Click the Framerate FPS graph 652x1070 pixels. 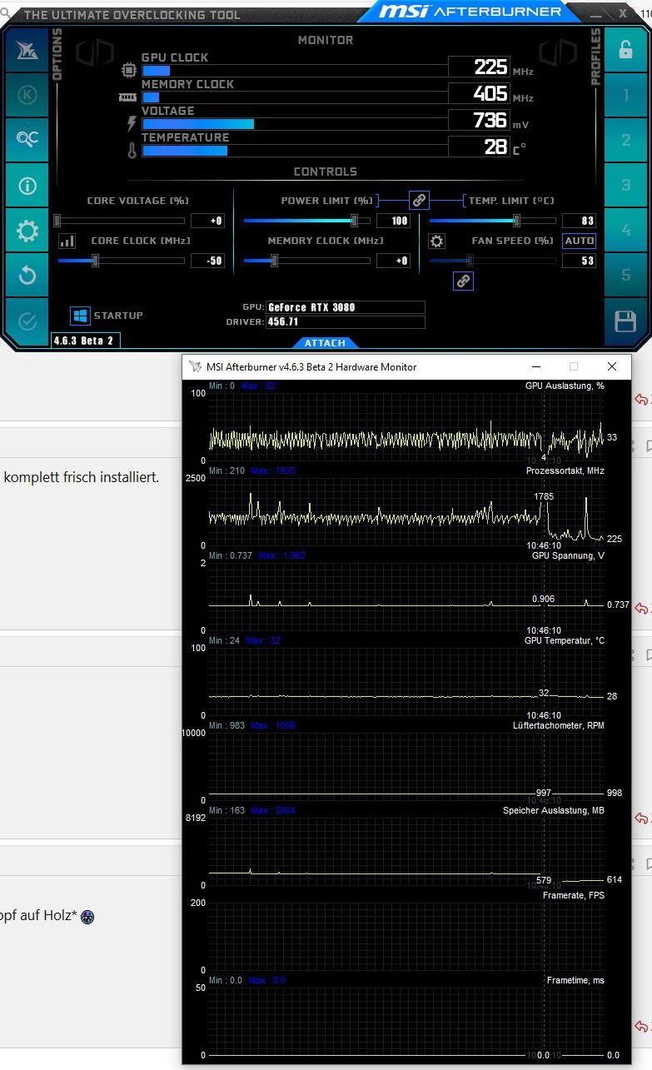pos(408,937)
